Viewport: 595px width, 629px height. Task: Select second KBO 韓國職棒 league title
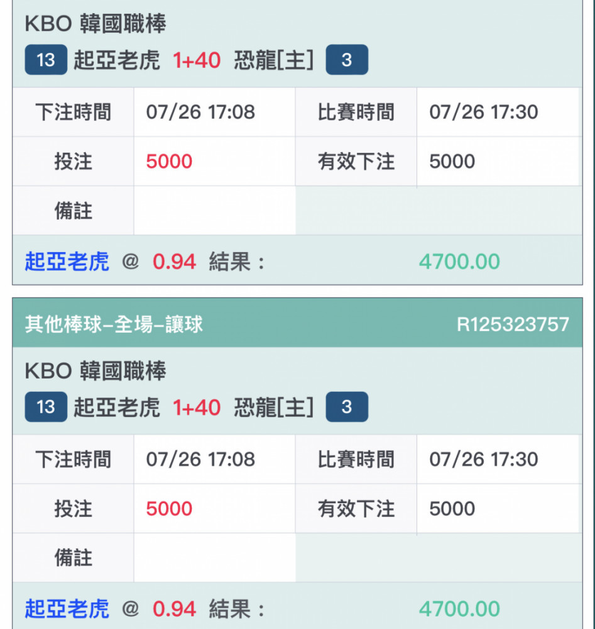(96, 370)
